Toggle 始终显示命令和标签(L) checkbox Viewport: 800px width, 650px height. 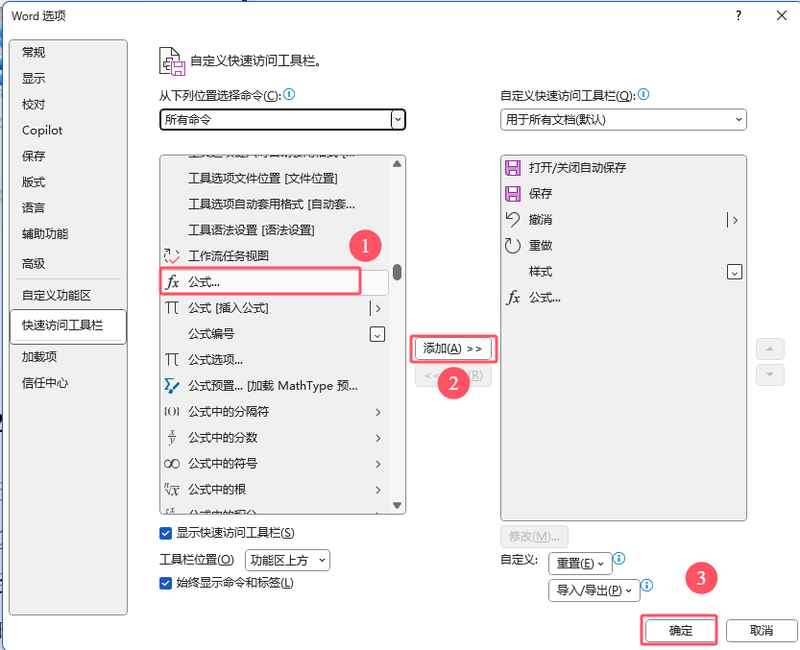click(165, 583)
